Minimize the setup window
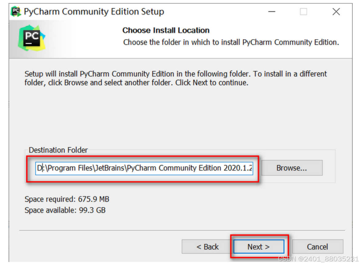 (x=272, y=11)
